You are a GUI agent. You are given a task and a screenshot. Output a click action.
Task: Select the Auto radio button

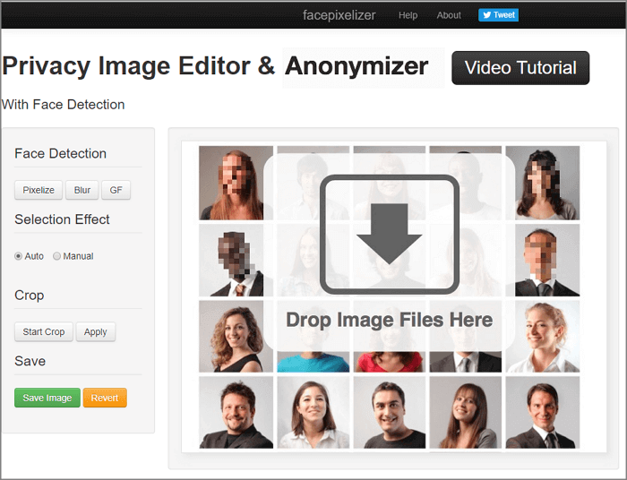click(19, 256)
